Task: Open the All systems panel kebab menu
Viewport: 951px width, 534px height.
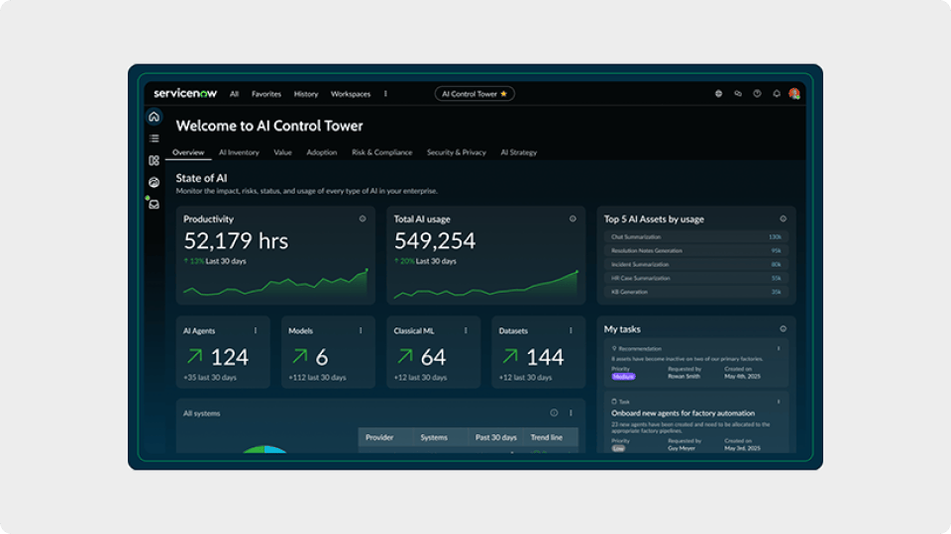Action: [570, 413]
